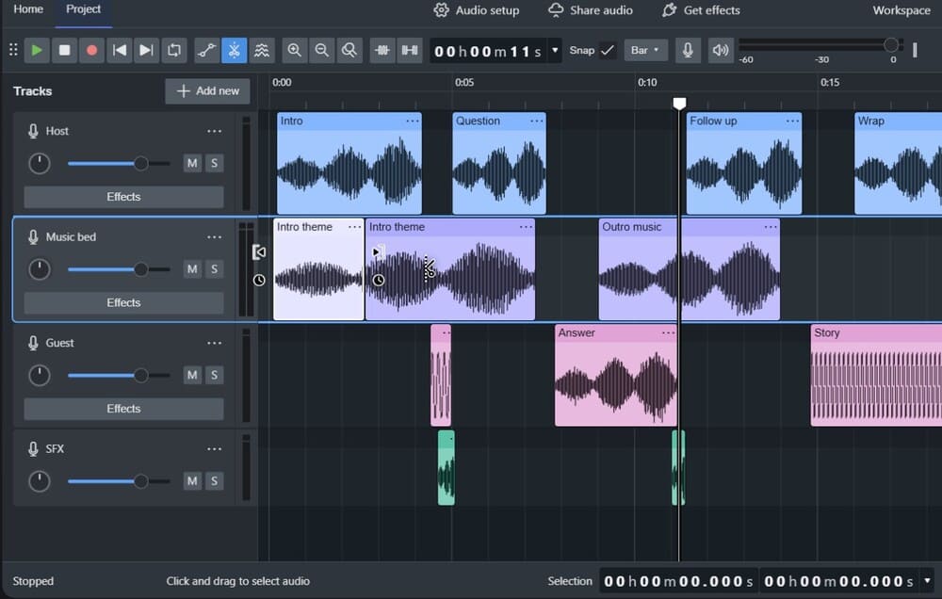Open the Bar snap unit dropdown

coord(646,51)
